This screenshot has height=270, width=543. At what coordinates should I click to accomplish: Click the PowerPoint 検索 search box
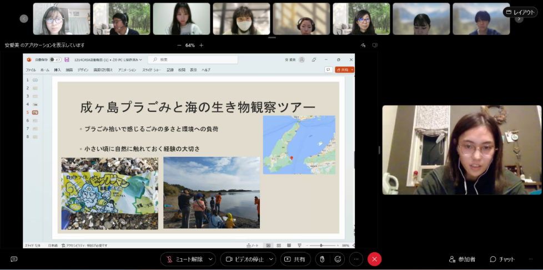tap(193, 59)
